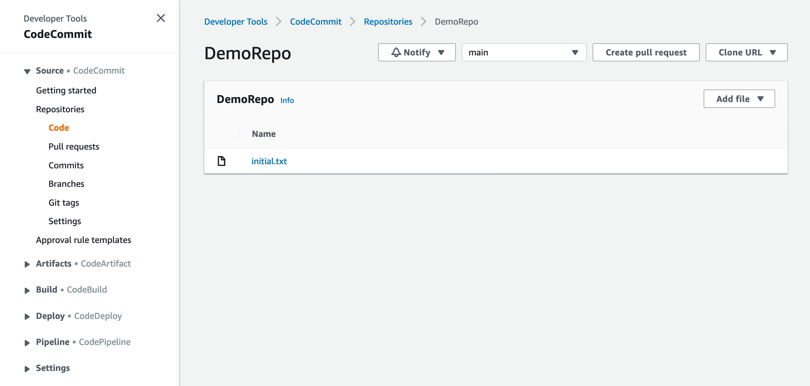Screen dimensions: 810x386
Task: Open the initial.txt file
Action: [x=269, y=161]
